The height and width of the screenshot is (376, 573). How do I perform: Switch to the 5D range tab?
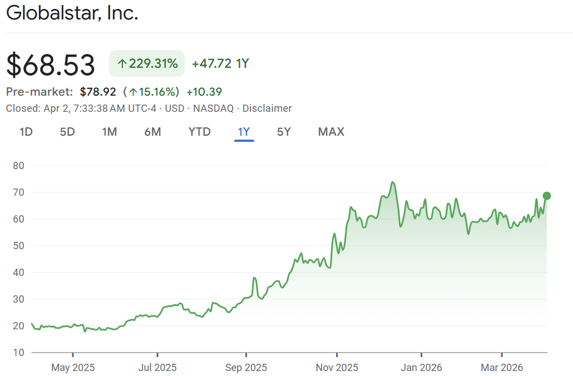point(67,132)
